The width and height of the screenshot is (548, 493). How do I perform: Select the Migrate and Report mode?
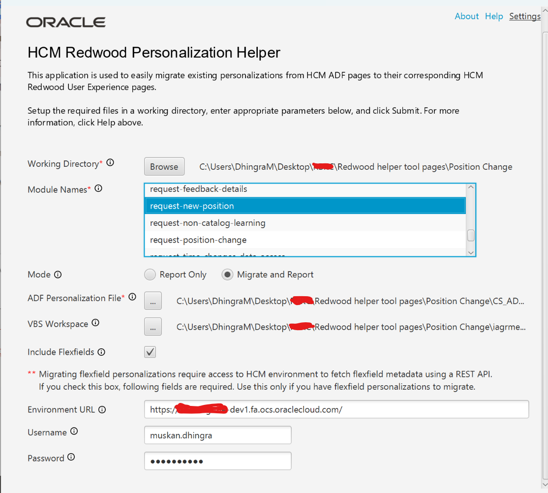227,275
